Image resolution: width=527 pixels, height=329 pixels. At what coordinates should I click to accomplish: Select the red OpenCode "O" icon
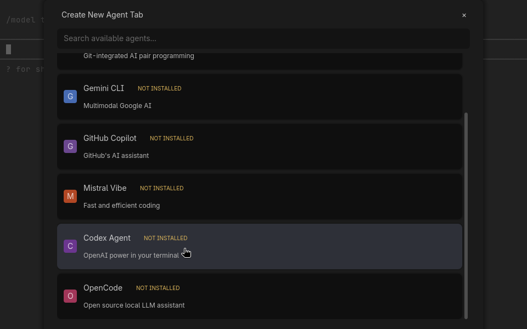tap(70, 296)
